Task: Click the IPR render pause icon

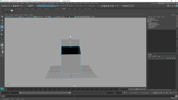Action: coord(117,6)
